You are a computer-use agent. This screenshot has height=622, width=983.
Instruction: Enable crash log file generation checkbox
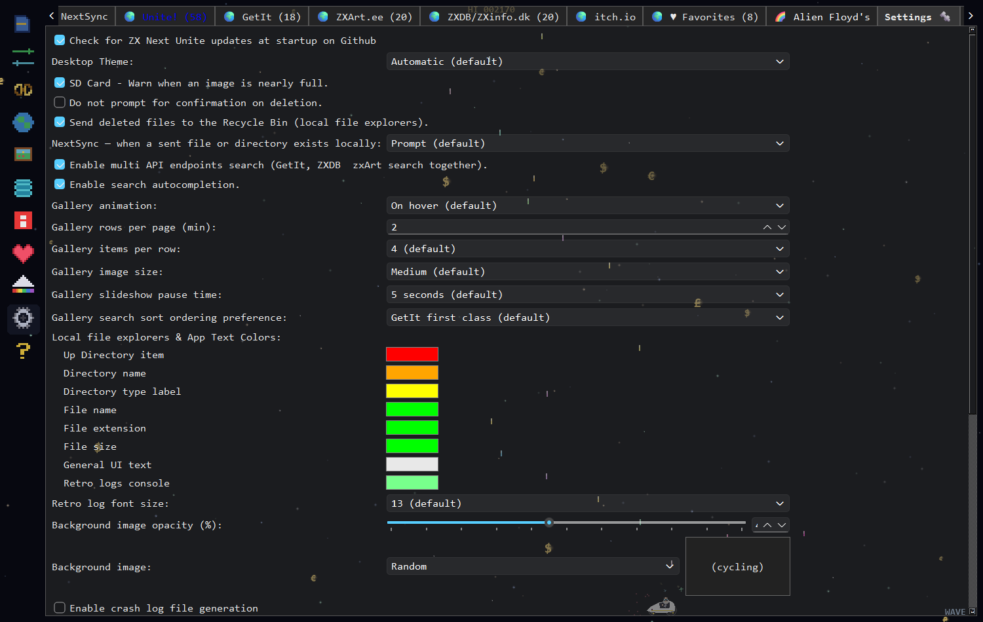[x=60, y=608]
